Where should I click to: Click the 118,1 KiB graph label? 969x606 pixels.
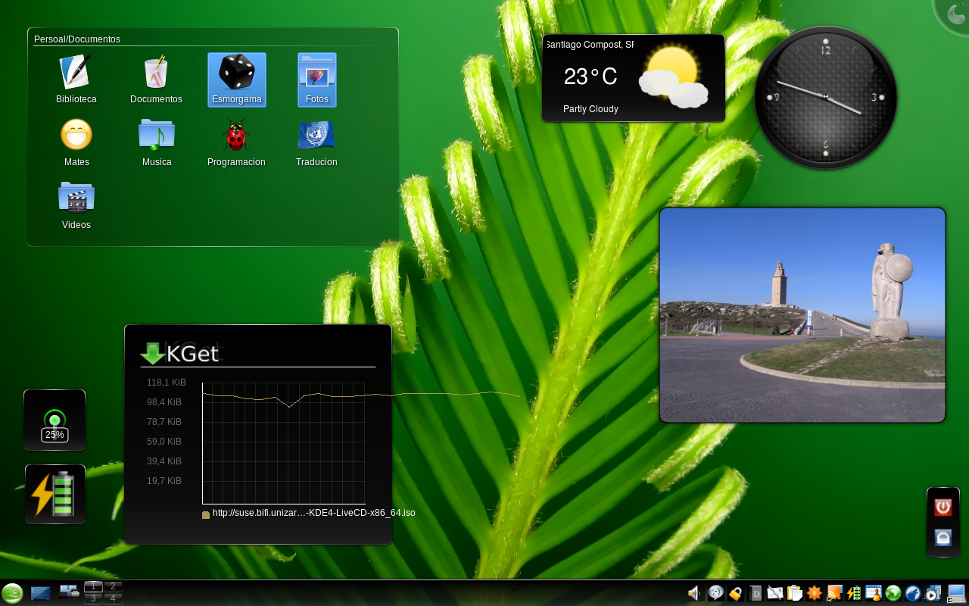click(167, 383)
